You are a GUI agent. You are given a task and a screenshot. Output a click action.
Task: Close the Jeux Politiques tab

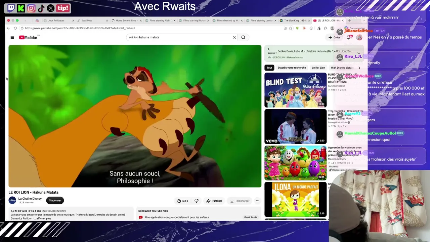(x=73, y=21)
